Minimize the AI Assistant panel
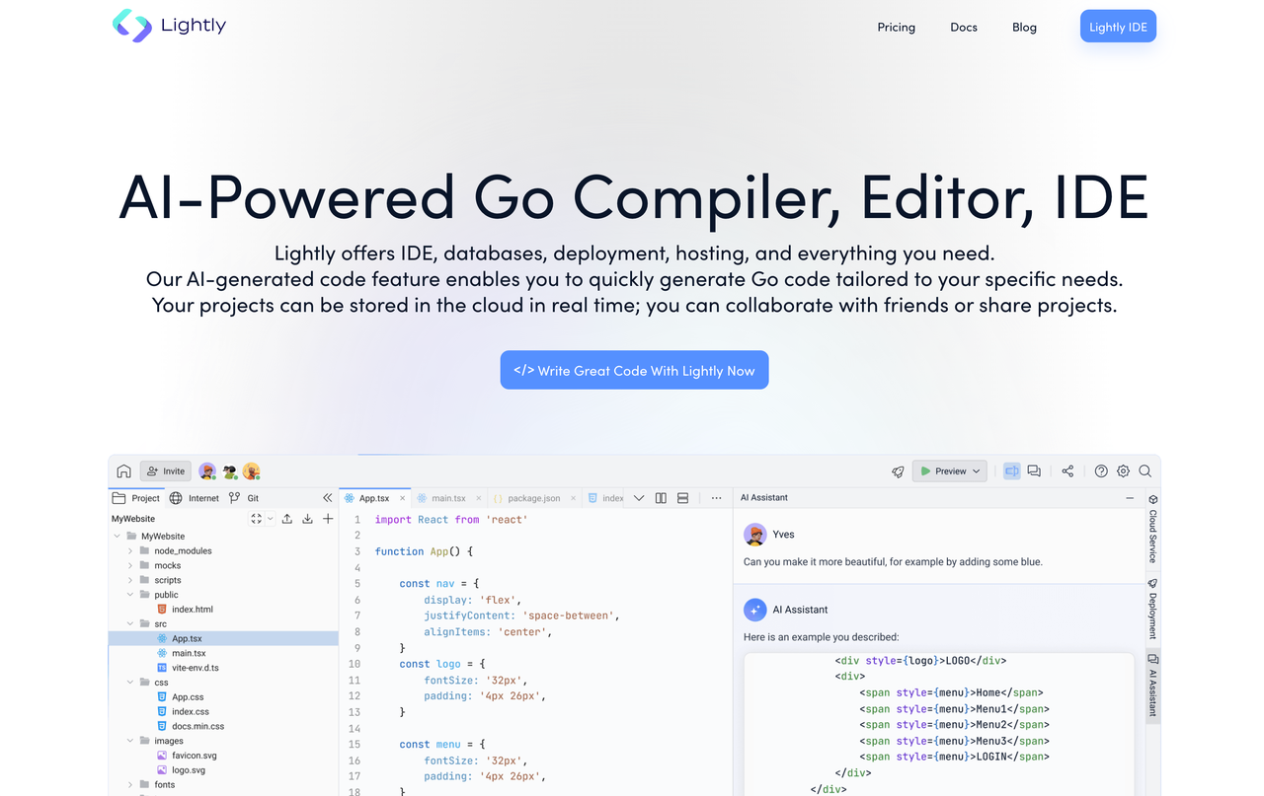 click(x=1130, y=498)
